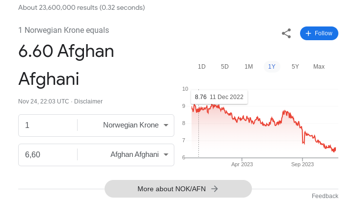Open More about NOK/AFN
Image resolution: width=358 pixels, height=202 pixels.
(178, 189)
